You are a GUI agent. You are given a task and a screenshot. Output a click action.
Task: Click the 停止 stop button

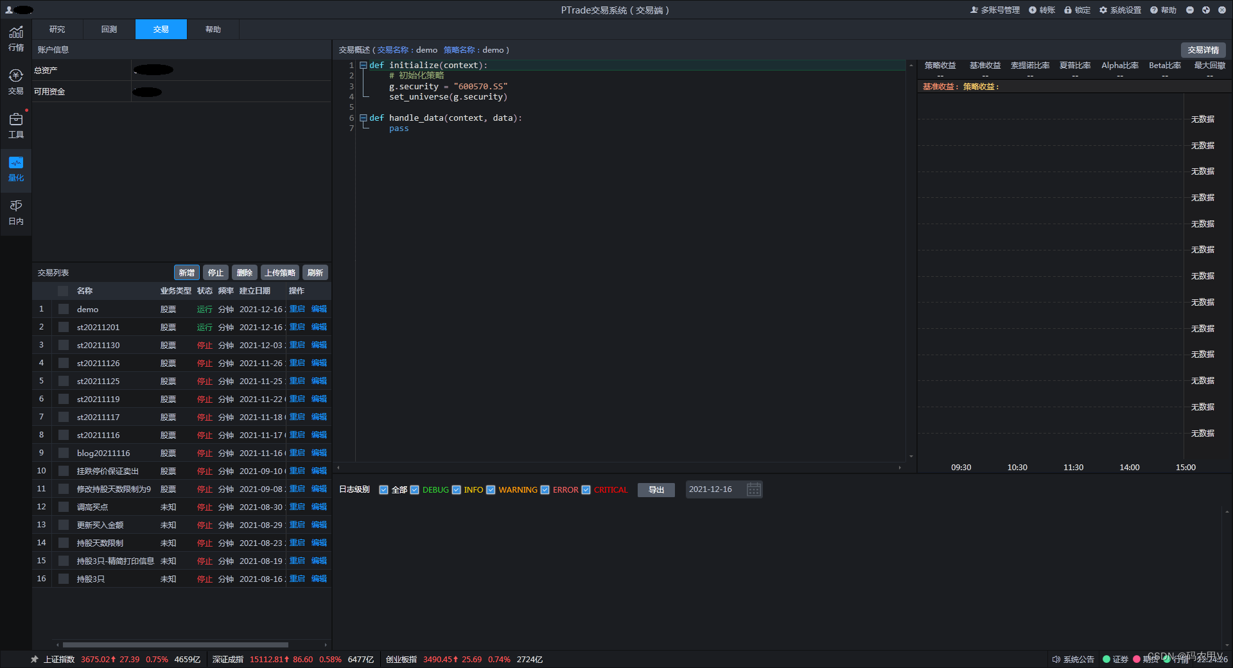216,272
